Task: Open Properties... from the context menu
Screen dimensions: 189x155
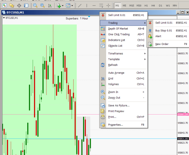Action: 123,125
